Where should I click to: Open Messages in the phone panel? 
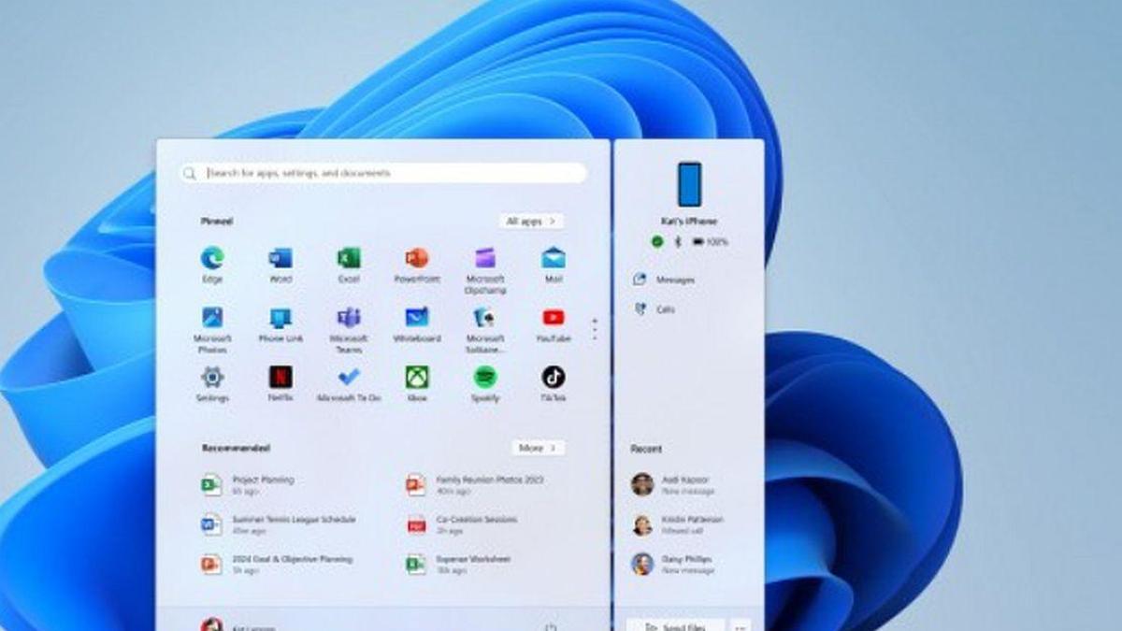click(x=664, y=280)
